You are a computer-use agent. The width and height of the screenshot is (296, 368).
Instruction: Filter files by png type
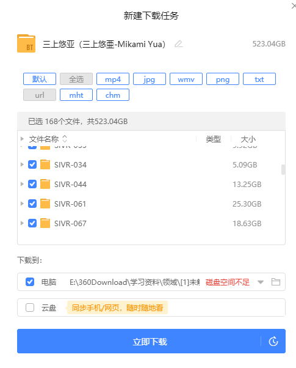point(223,79)
